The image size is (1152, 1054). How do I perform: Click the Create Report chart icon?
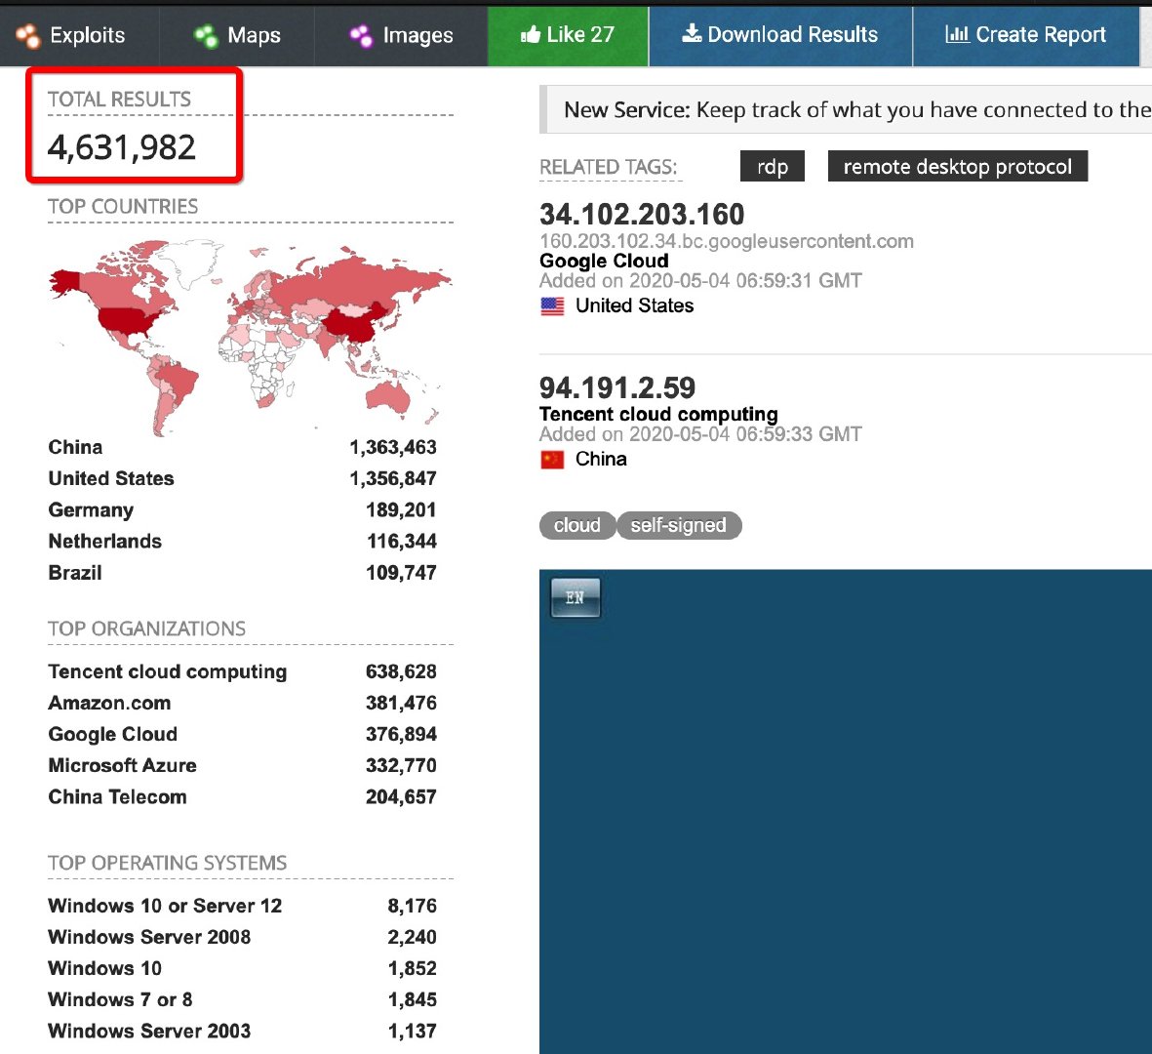tap(957, 34)
